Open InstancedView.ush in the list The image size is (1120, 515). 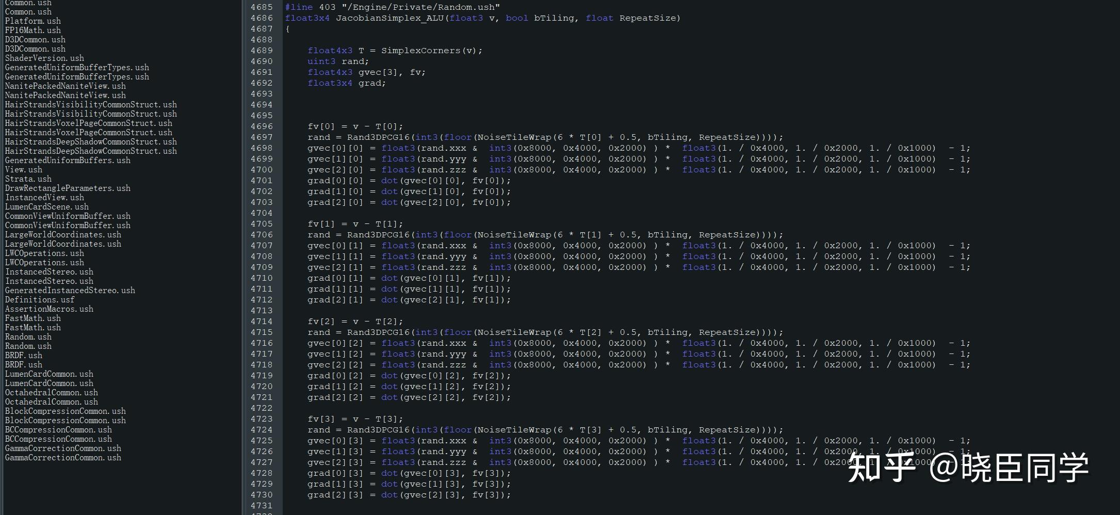44,198
